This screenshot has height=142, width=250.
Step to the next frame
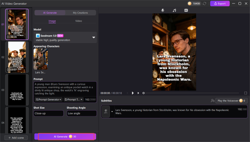point(138,93)
